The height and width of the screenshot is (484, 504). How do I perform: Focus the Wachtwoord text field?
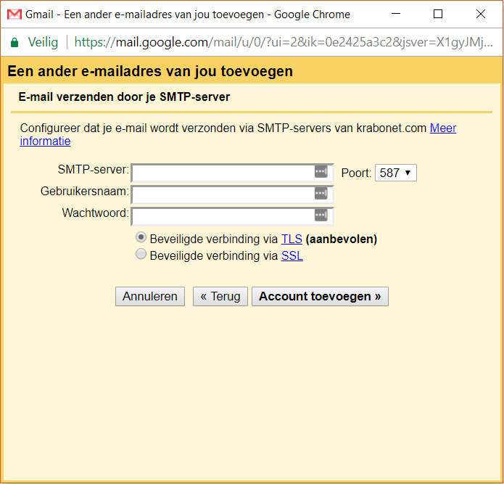click(x=222, y=216)
